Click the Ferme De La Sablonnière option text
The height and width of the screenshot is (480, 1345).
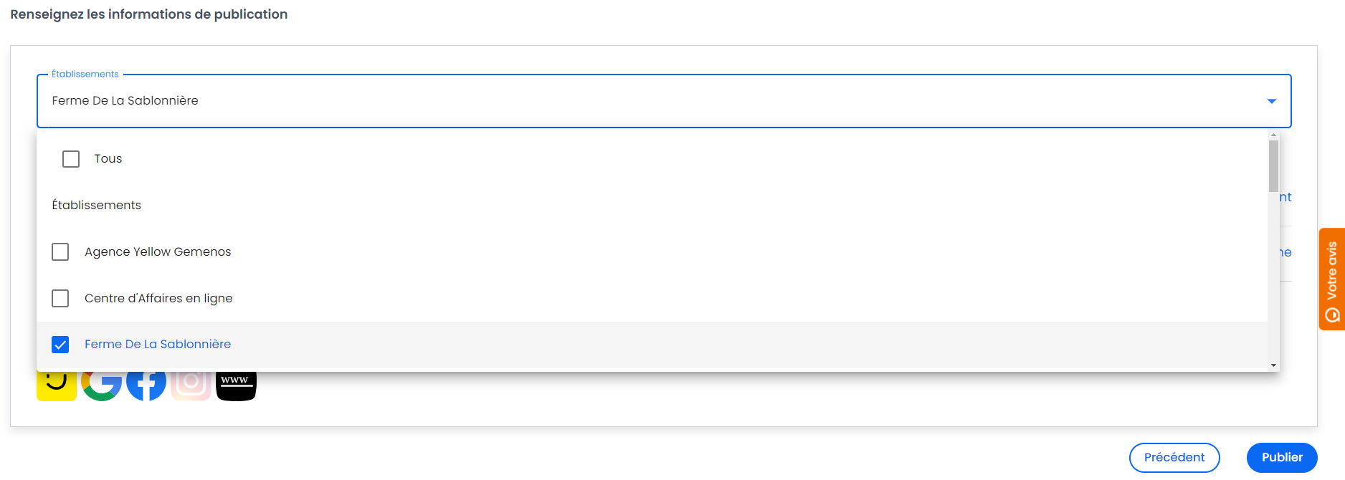158,345
